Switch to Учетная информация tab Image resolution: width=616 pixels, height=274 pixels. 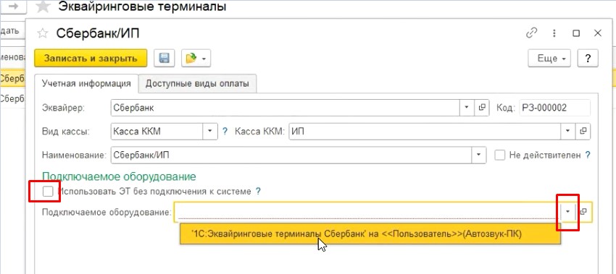[86, 83]
